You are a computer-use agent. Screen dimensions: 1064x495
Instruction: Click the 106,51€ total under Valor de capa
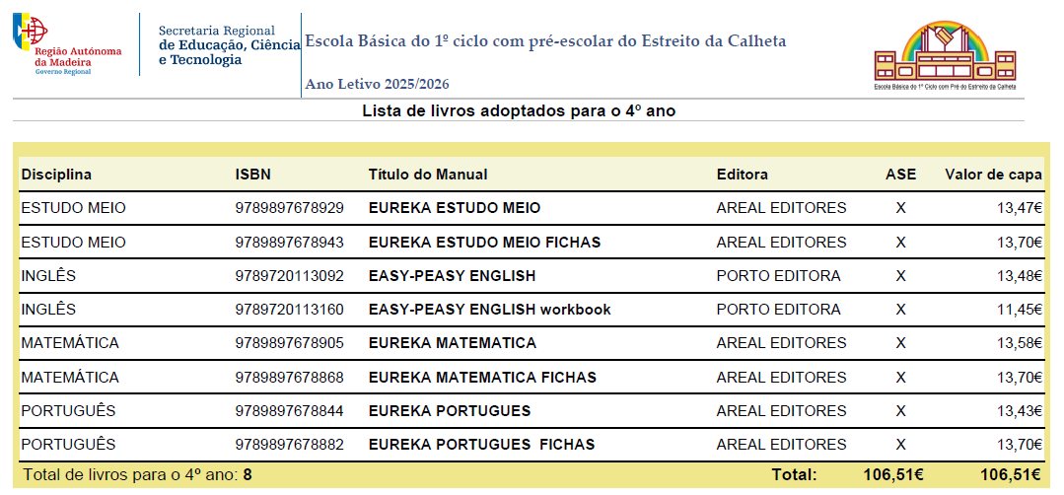point(1011,475)
